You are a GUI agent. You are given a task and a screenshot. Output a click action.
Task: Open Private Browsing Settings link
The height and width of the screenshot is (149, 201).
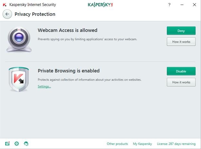coord(44,87)
